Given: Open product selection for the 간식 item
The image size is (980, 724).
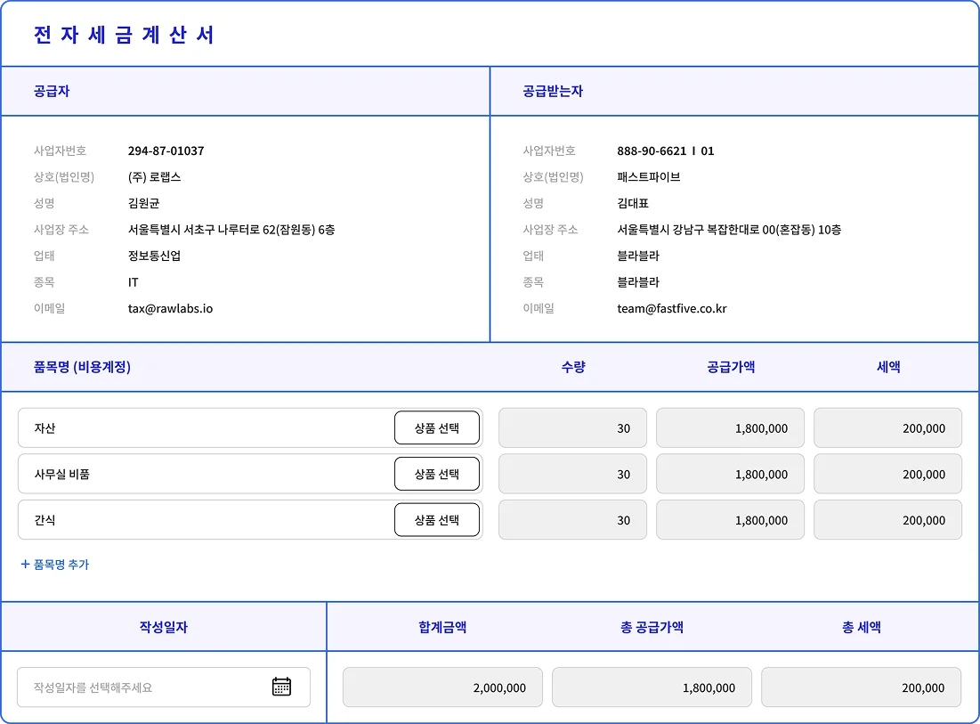Looking at the screenshot, I should click(x=436, y=519).
